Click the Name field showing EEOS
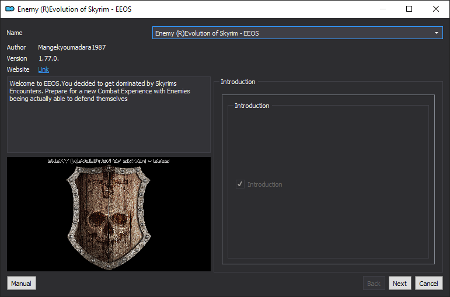Screen dimensions: 450x297 point(297,33)
